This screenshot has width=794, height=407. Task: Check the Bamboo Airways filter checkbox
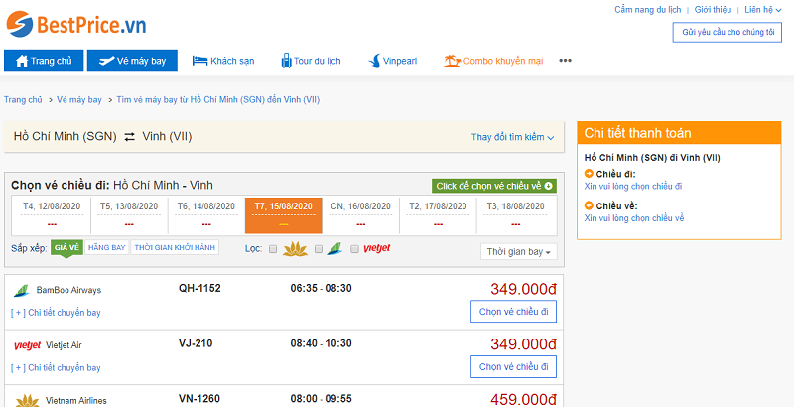319,249
